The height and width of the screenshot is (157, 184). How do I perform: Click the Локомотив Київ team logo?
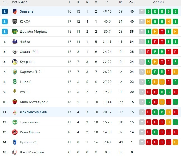coord(15,112)
